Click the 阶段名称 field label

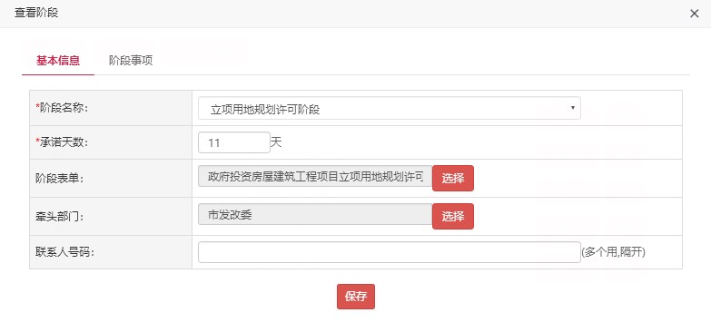coord(61,108)
